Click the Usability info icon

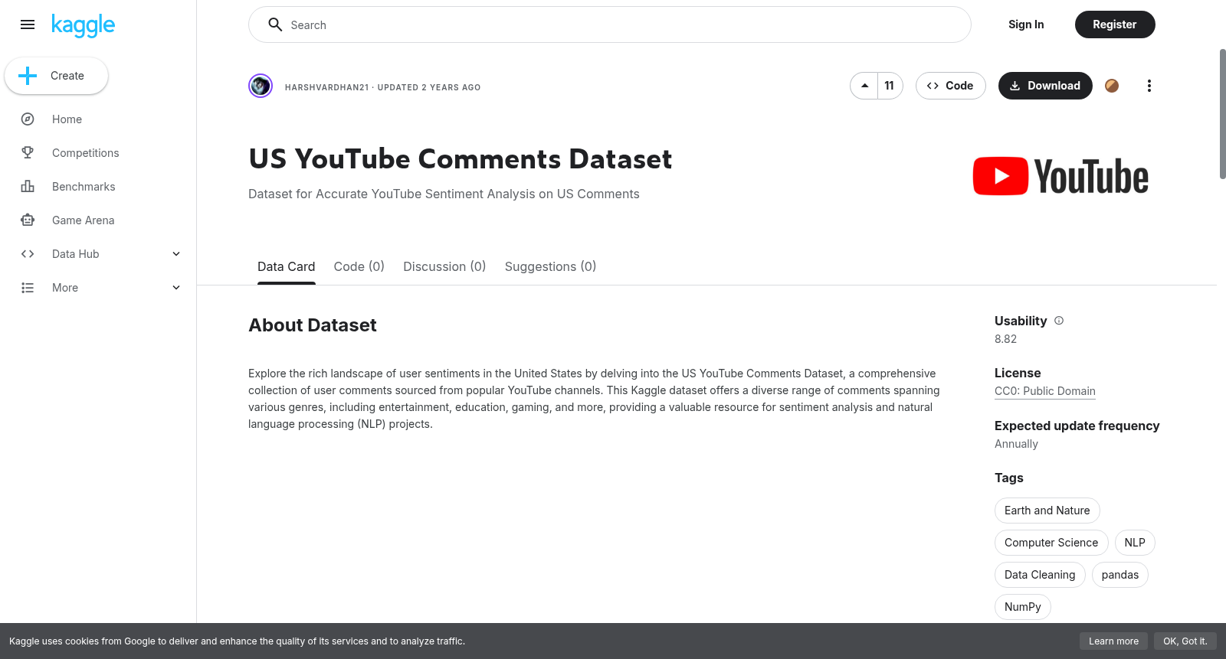coord(1059,321)
